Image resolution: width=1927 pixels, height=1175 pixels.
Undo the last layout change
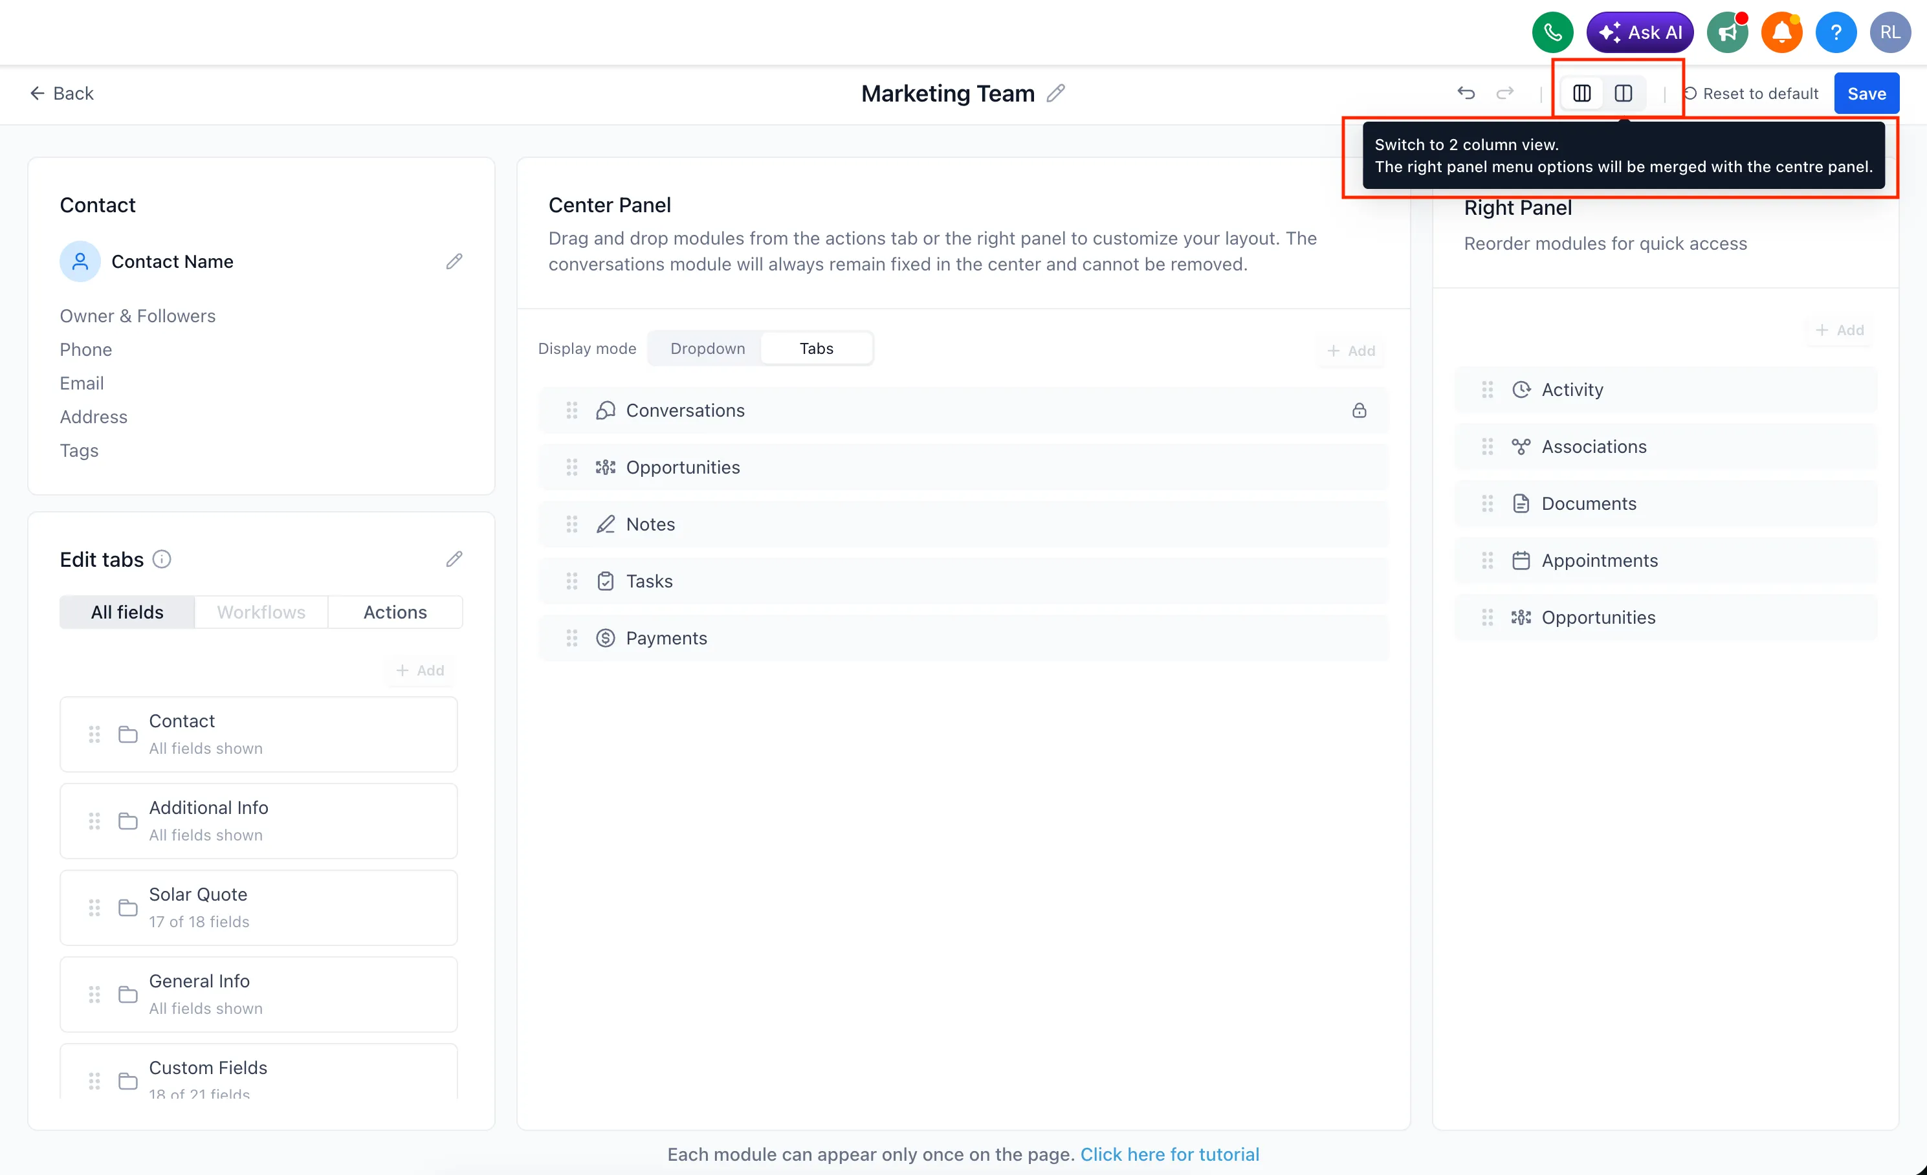1466,93
